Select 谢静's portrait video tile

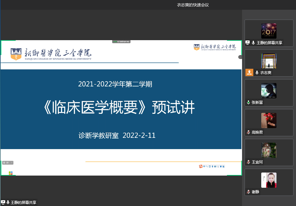tap(269, 180)
